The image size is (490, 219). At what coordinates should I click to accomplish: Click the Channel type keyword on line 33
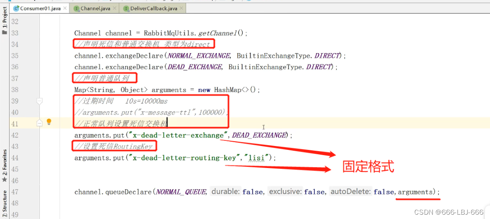point(88,33)
